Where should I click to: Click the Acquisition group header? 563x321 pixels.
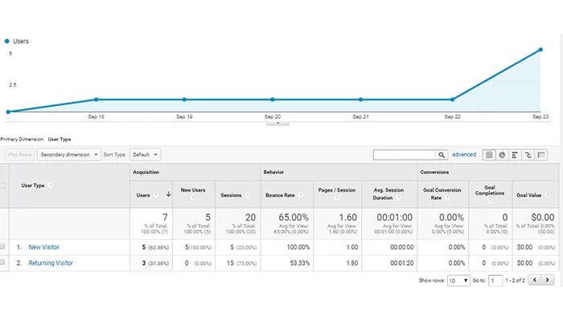[146, 172]
